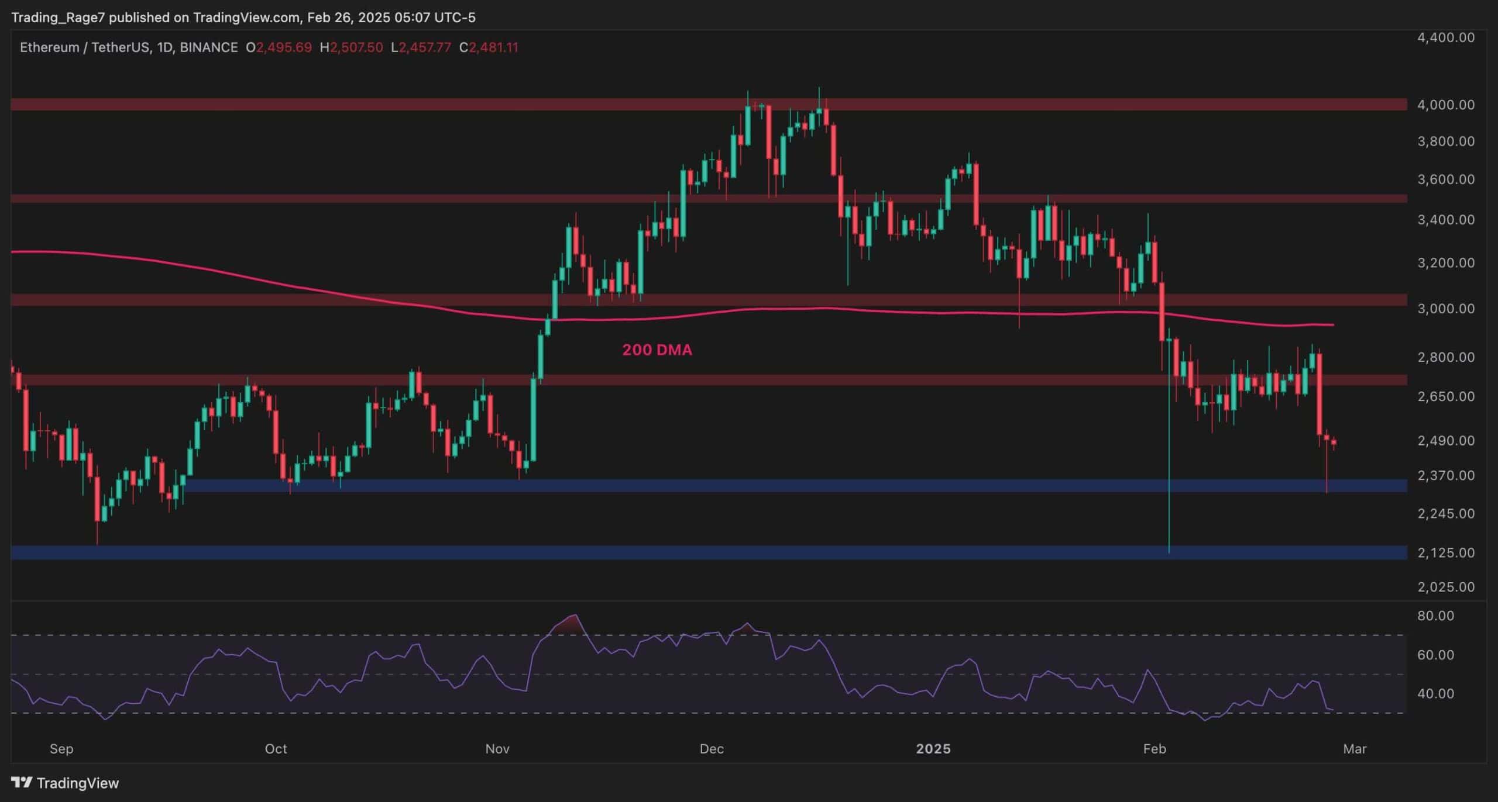The height and width of the screenshot is (802, 1498).
Task: Click the 3,000.00 price axis label
Action: tap(1445, 308)
